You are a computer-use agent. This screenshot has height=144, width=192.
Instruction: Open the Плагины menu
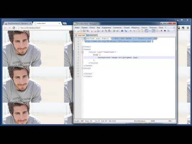[153, 28]
